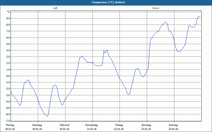The height and width of the screenshot is (132, 212).
Task: Click the -2,0 y-axis value
Action: click(x=7, y=89)
